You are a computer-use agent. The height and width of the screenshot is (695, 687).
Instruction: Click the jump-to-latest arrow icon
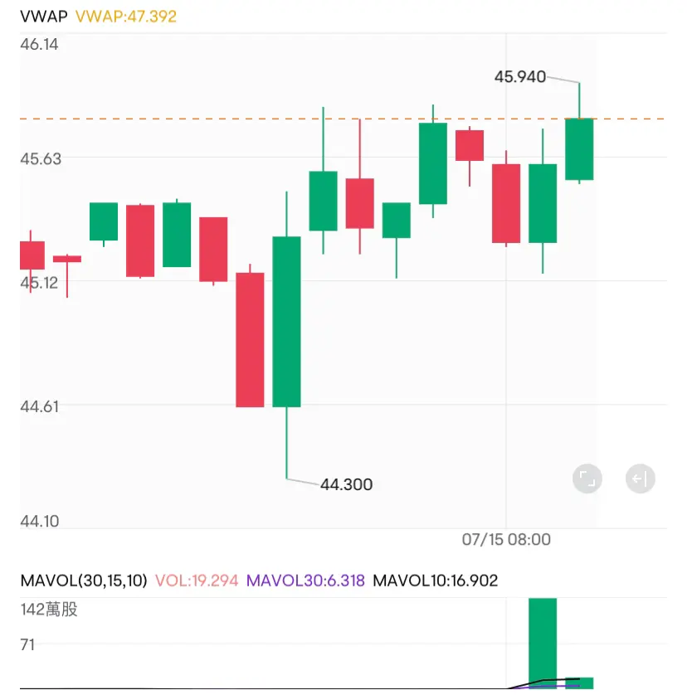click(x=640, y=479)
